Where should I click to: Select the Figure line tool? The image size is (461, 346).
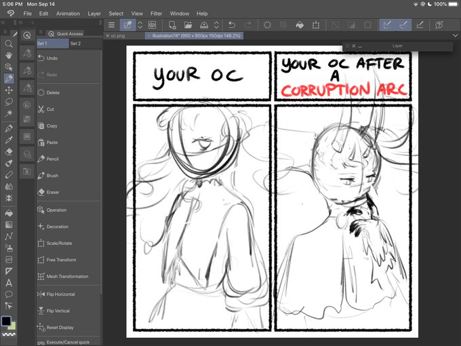(9, 236)
